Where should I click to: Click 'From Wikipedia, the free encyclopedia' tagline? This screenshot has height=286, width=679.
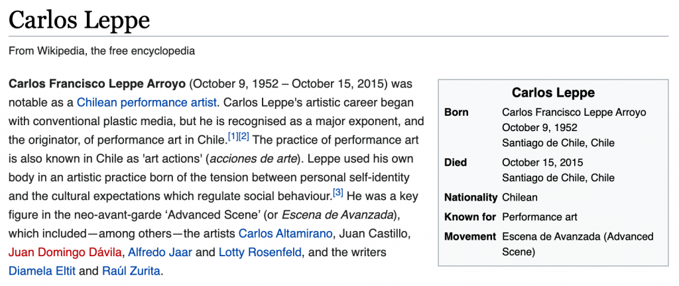point(101,50)
